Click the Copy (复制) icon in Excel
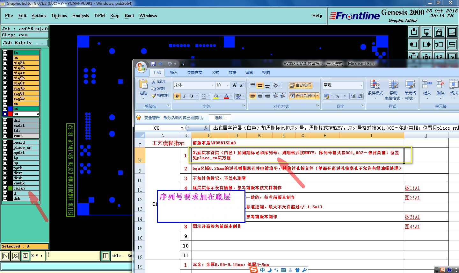The image size is (459, 273). point(154,89)
